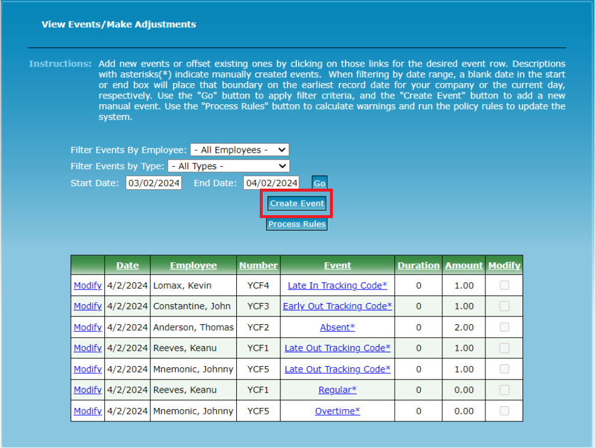Open Modify link for Mnemonic Overtime row

pos(88,411)
